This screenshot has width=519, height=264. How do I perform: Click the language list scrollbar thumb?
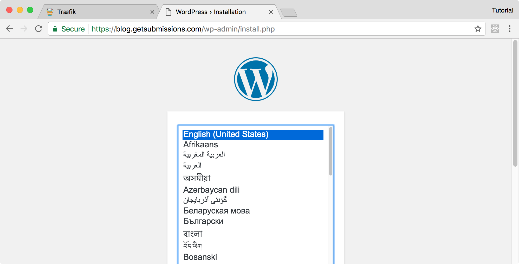pyautogui.click(x=331, y=151)
